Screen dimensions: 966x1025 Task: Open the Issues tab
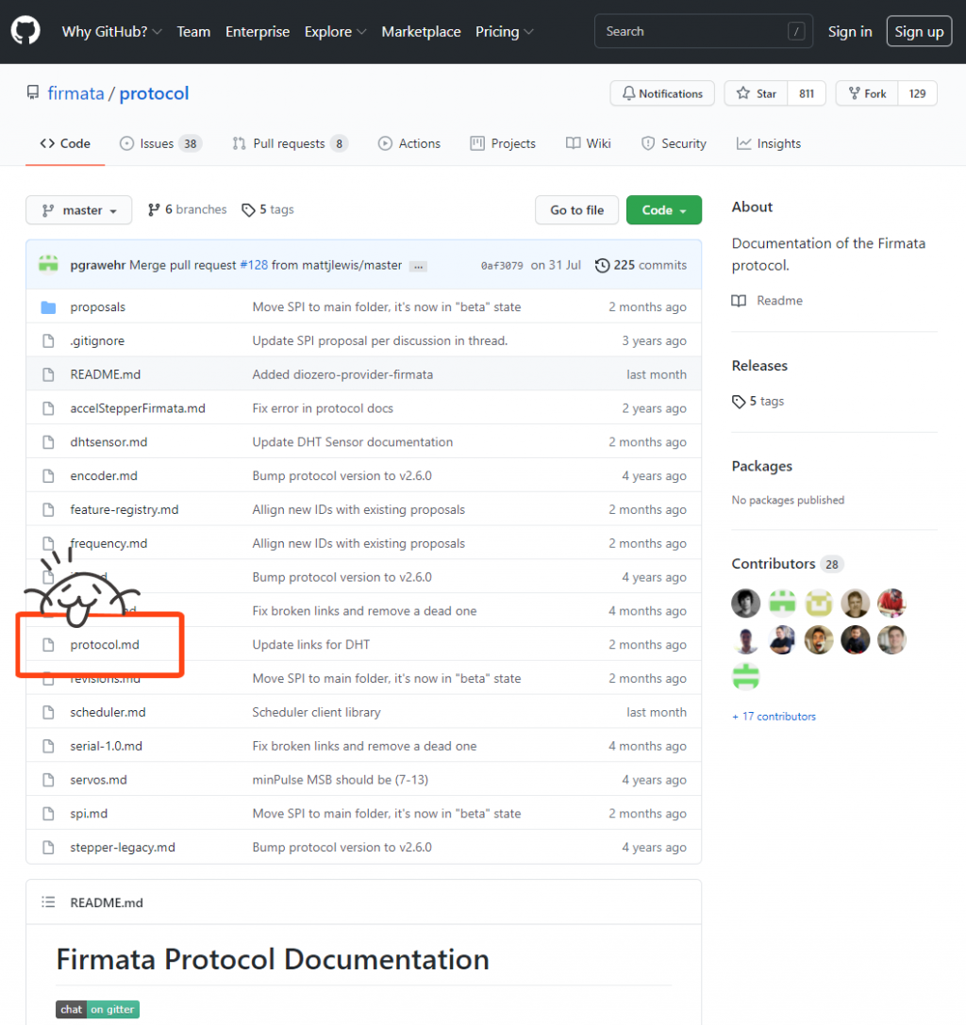tap(161, 143)
